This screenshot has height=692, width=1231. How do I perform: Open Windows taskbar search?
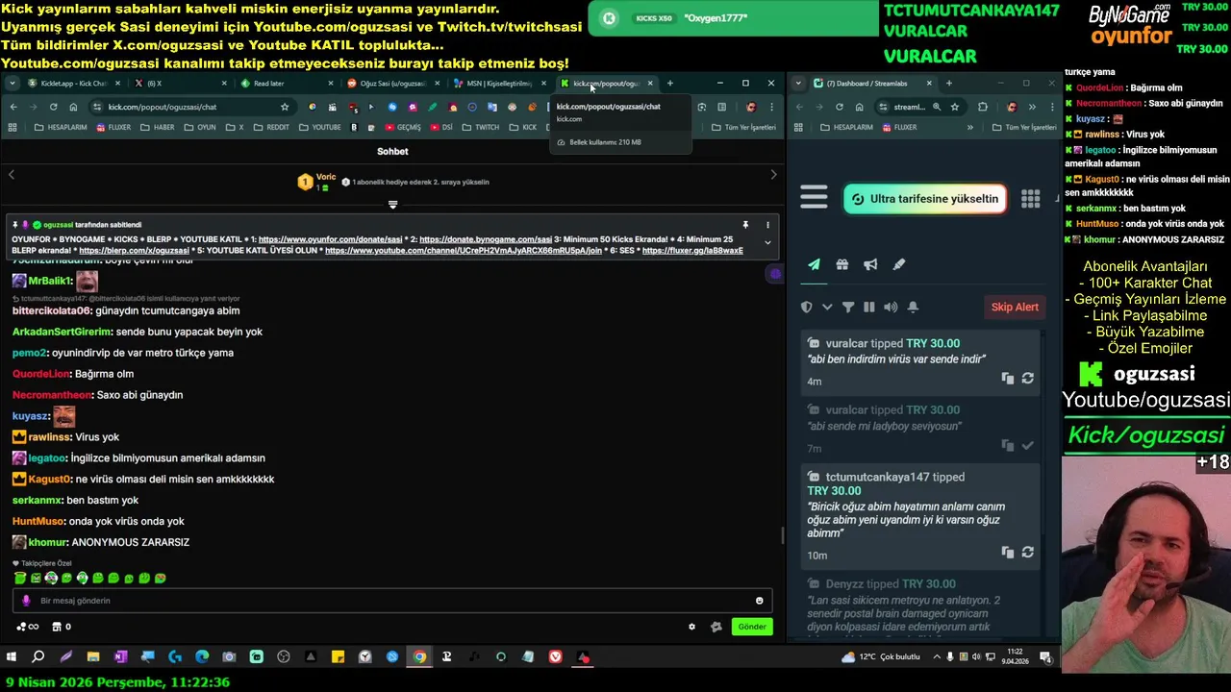[38, 657]
